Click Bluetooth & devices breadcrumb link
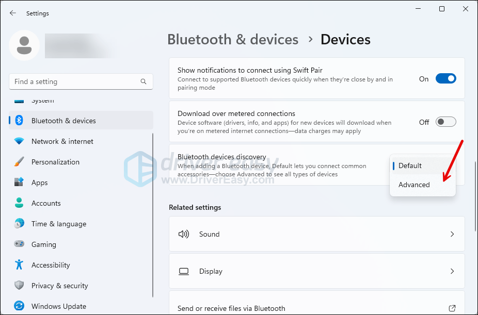This screenshot has height=315, width=478. click(x=233, y=40)
